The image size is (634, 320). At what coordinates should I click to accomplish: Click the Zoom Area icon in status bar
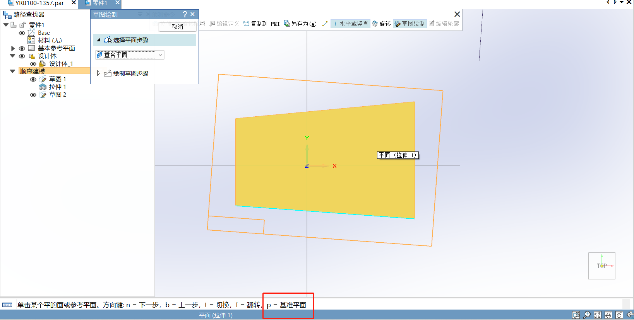tap(576, 315)
